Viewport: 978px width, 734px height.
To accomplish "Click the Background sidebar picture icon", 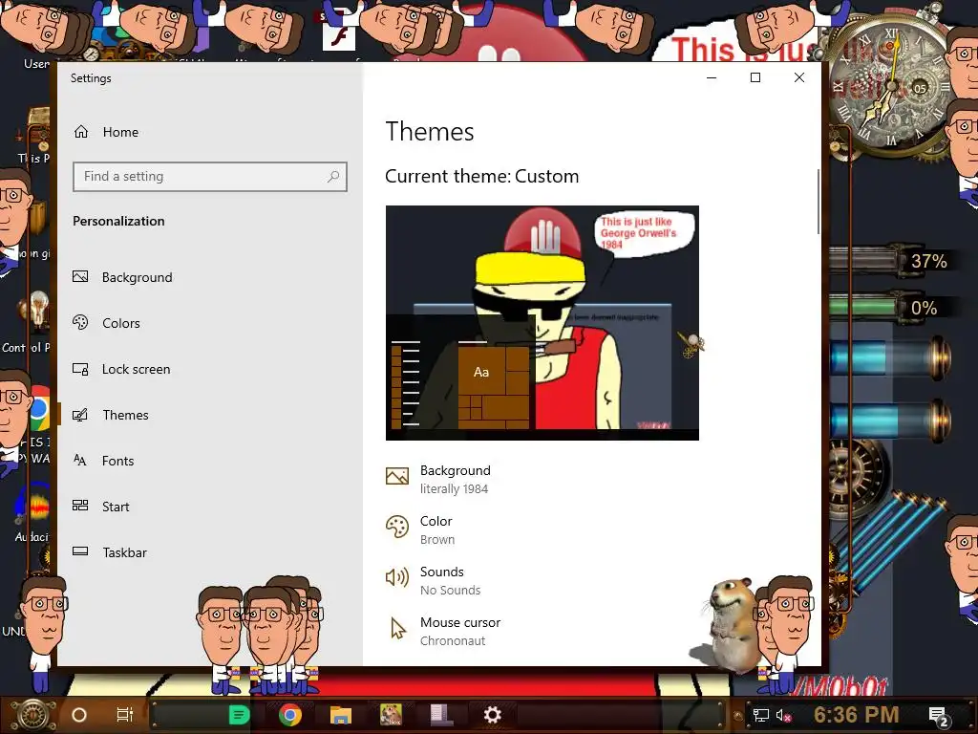I will [x=80, y=276].
